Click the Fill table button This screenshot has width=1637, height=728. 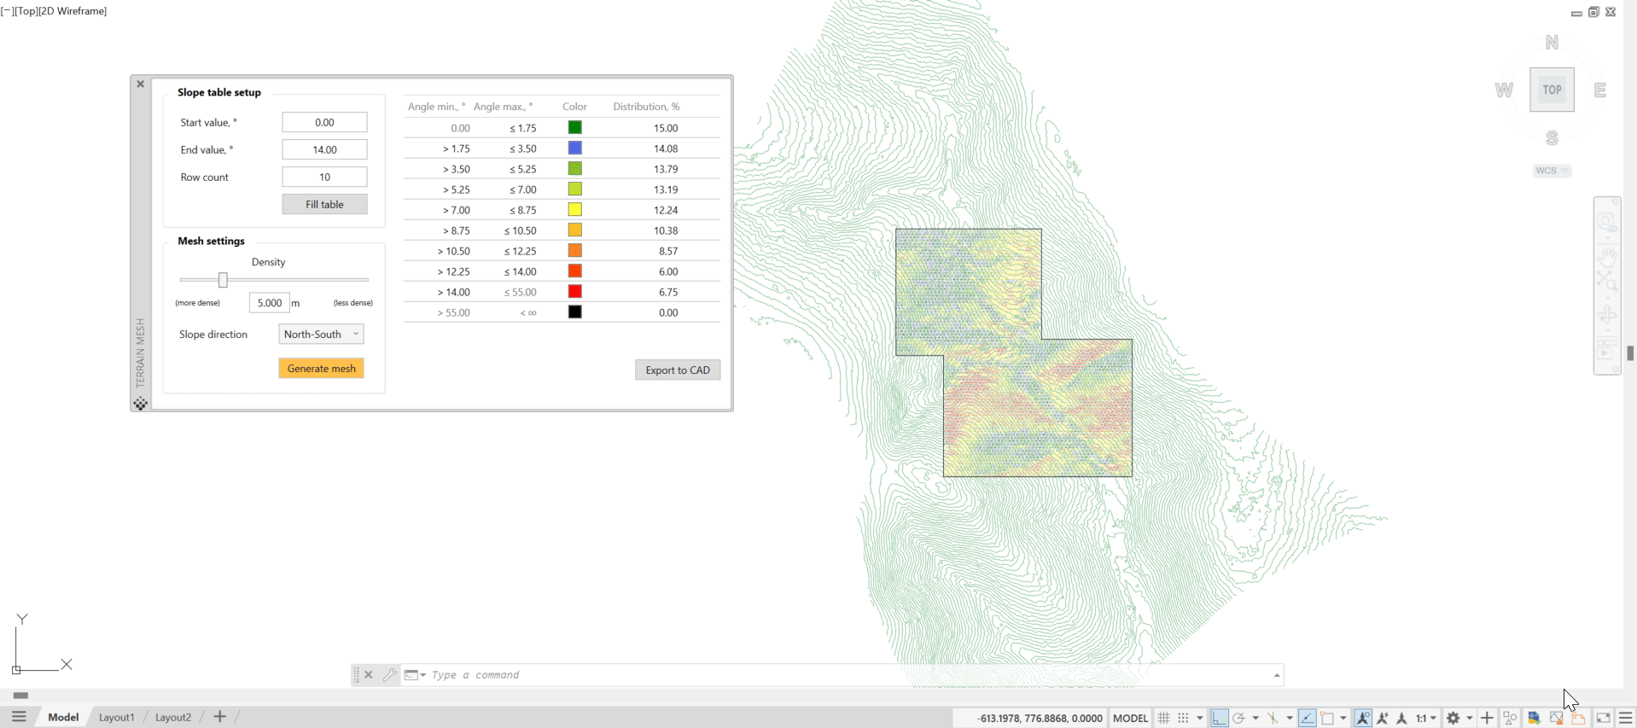(x=324, y=204)
